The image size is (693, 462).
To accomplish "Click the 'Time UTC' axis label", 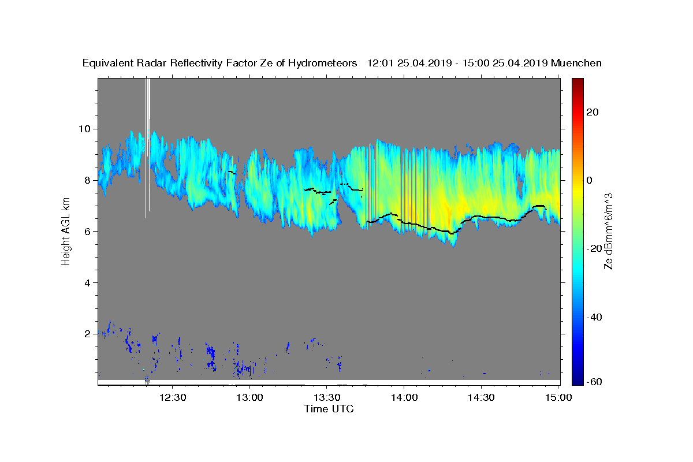I will click(329, 409).
